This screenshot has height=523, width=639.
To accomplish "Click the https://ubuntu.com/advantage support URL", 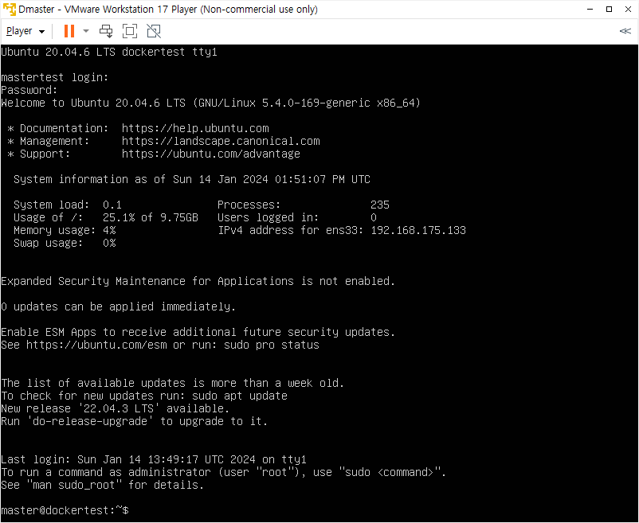I will point(210,154).
